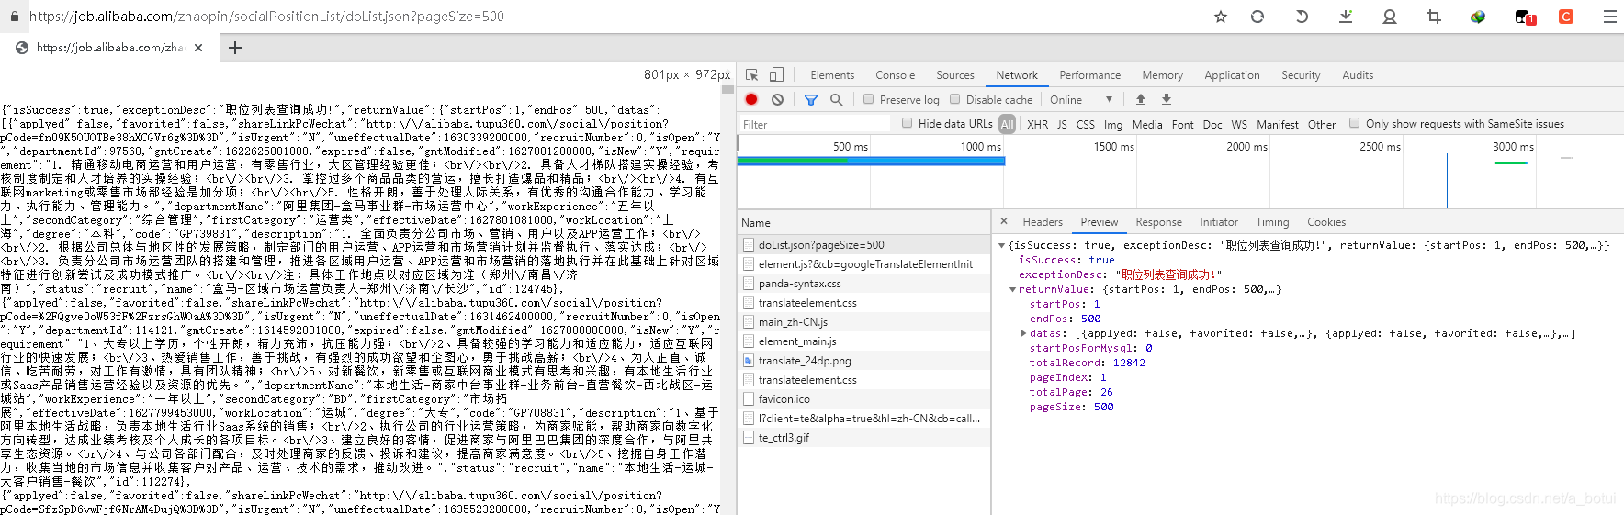Open the Online throttling dropdown

pos(1082,99)
